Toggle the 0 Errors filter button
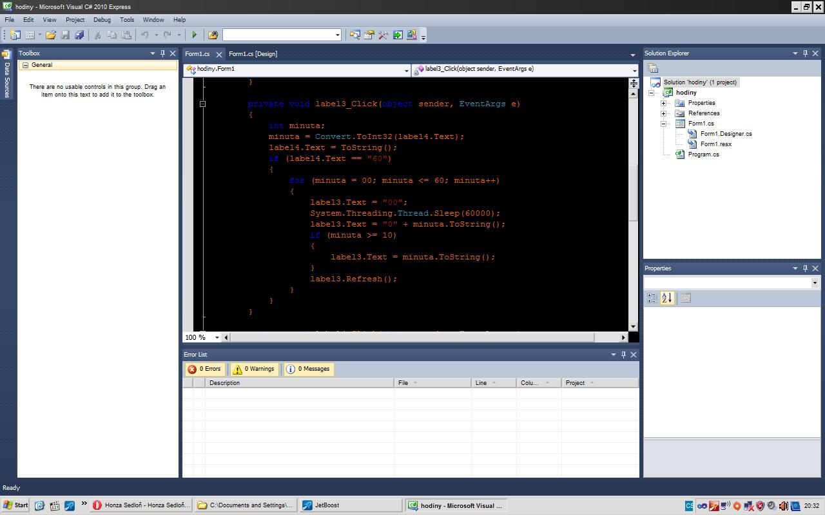This screenshot has width=825, height=515. pyautogui.click(x=204, y=369)
